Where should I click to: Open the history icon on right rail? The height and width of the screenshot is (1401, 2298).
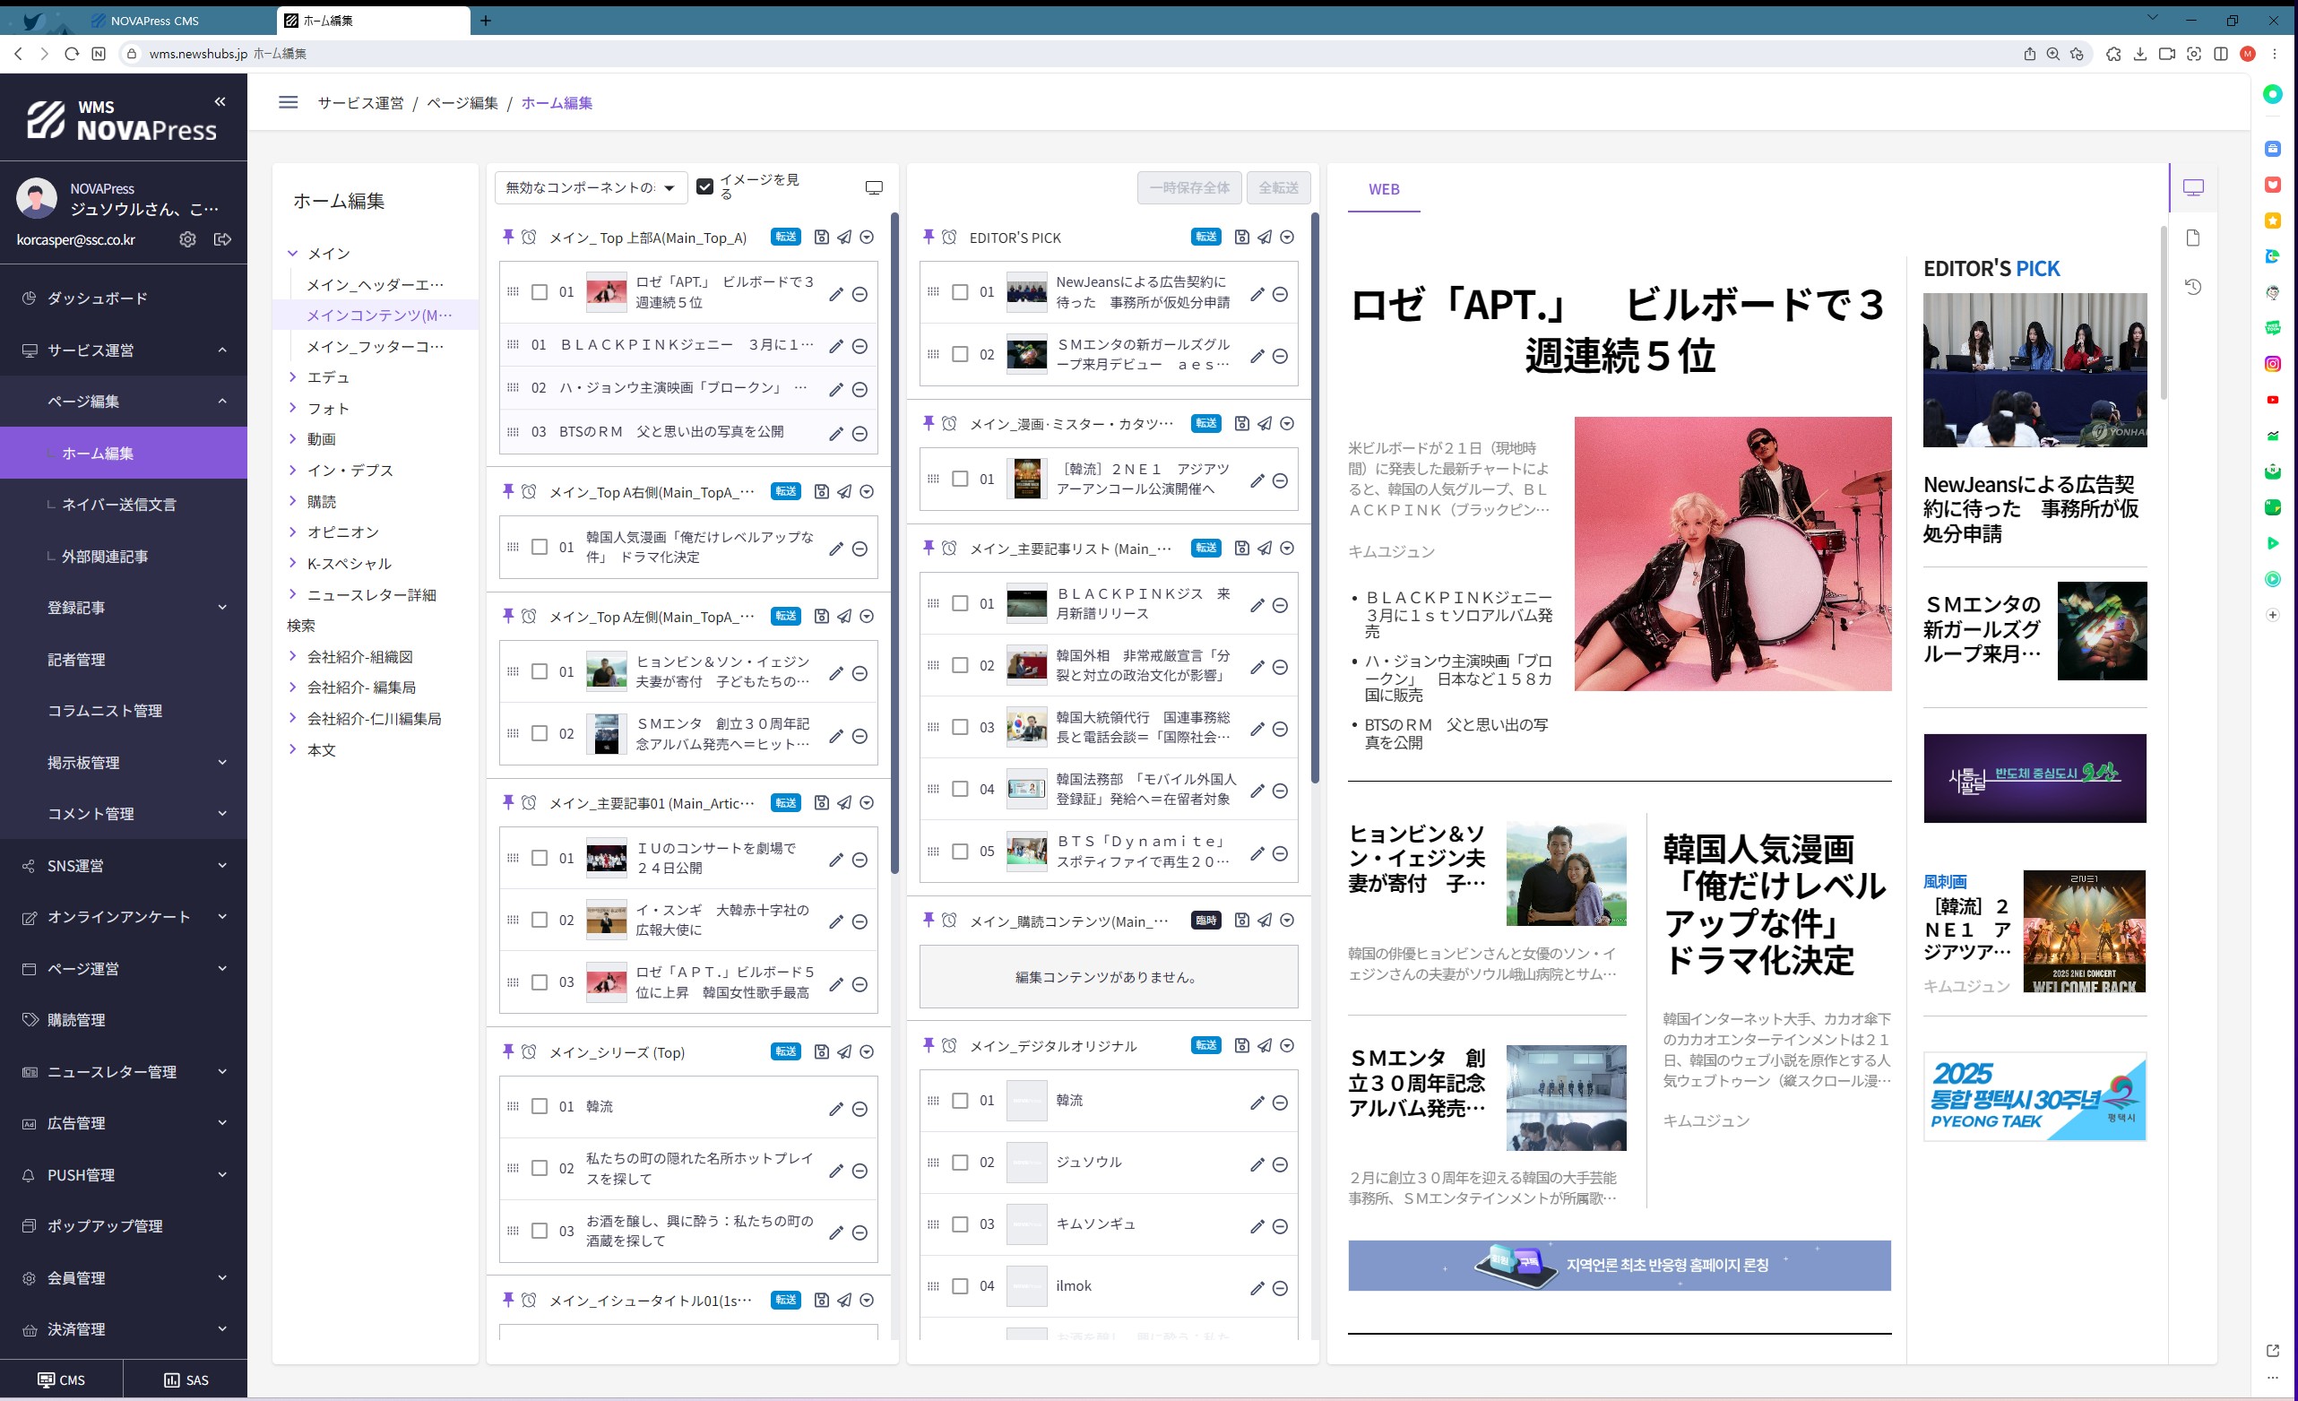(2192, 286)
